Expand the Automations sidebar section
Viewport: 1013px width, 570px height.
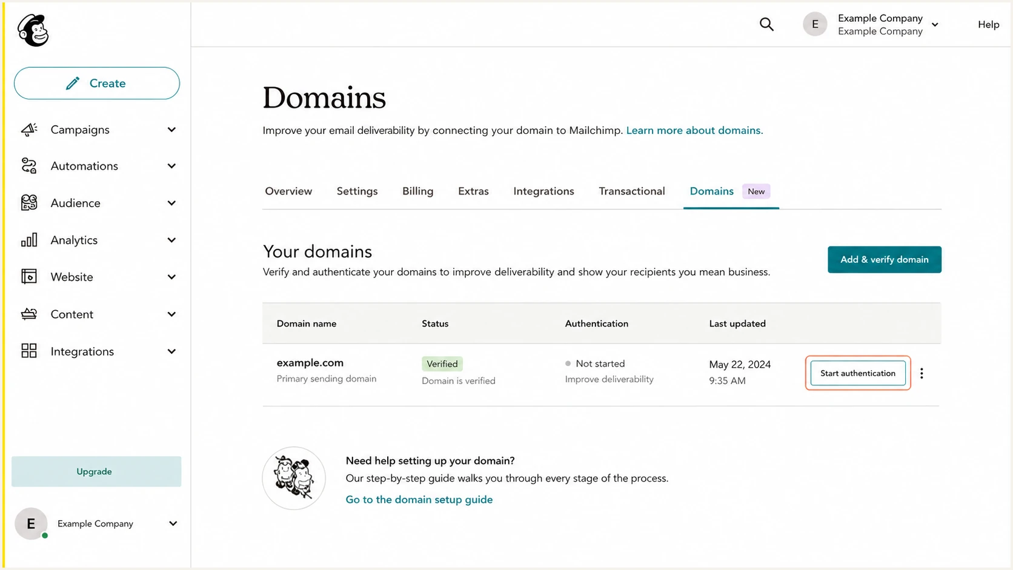(171, 166)
